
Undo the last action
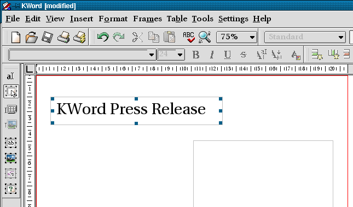[103, 37]
